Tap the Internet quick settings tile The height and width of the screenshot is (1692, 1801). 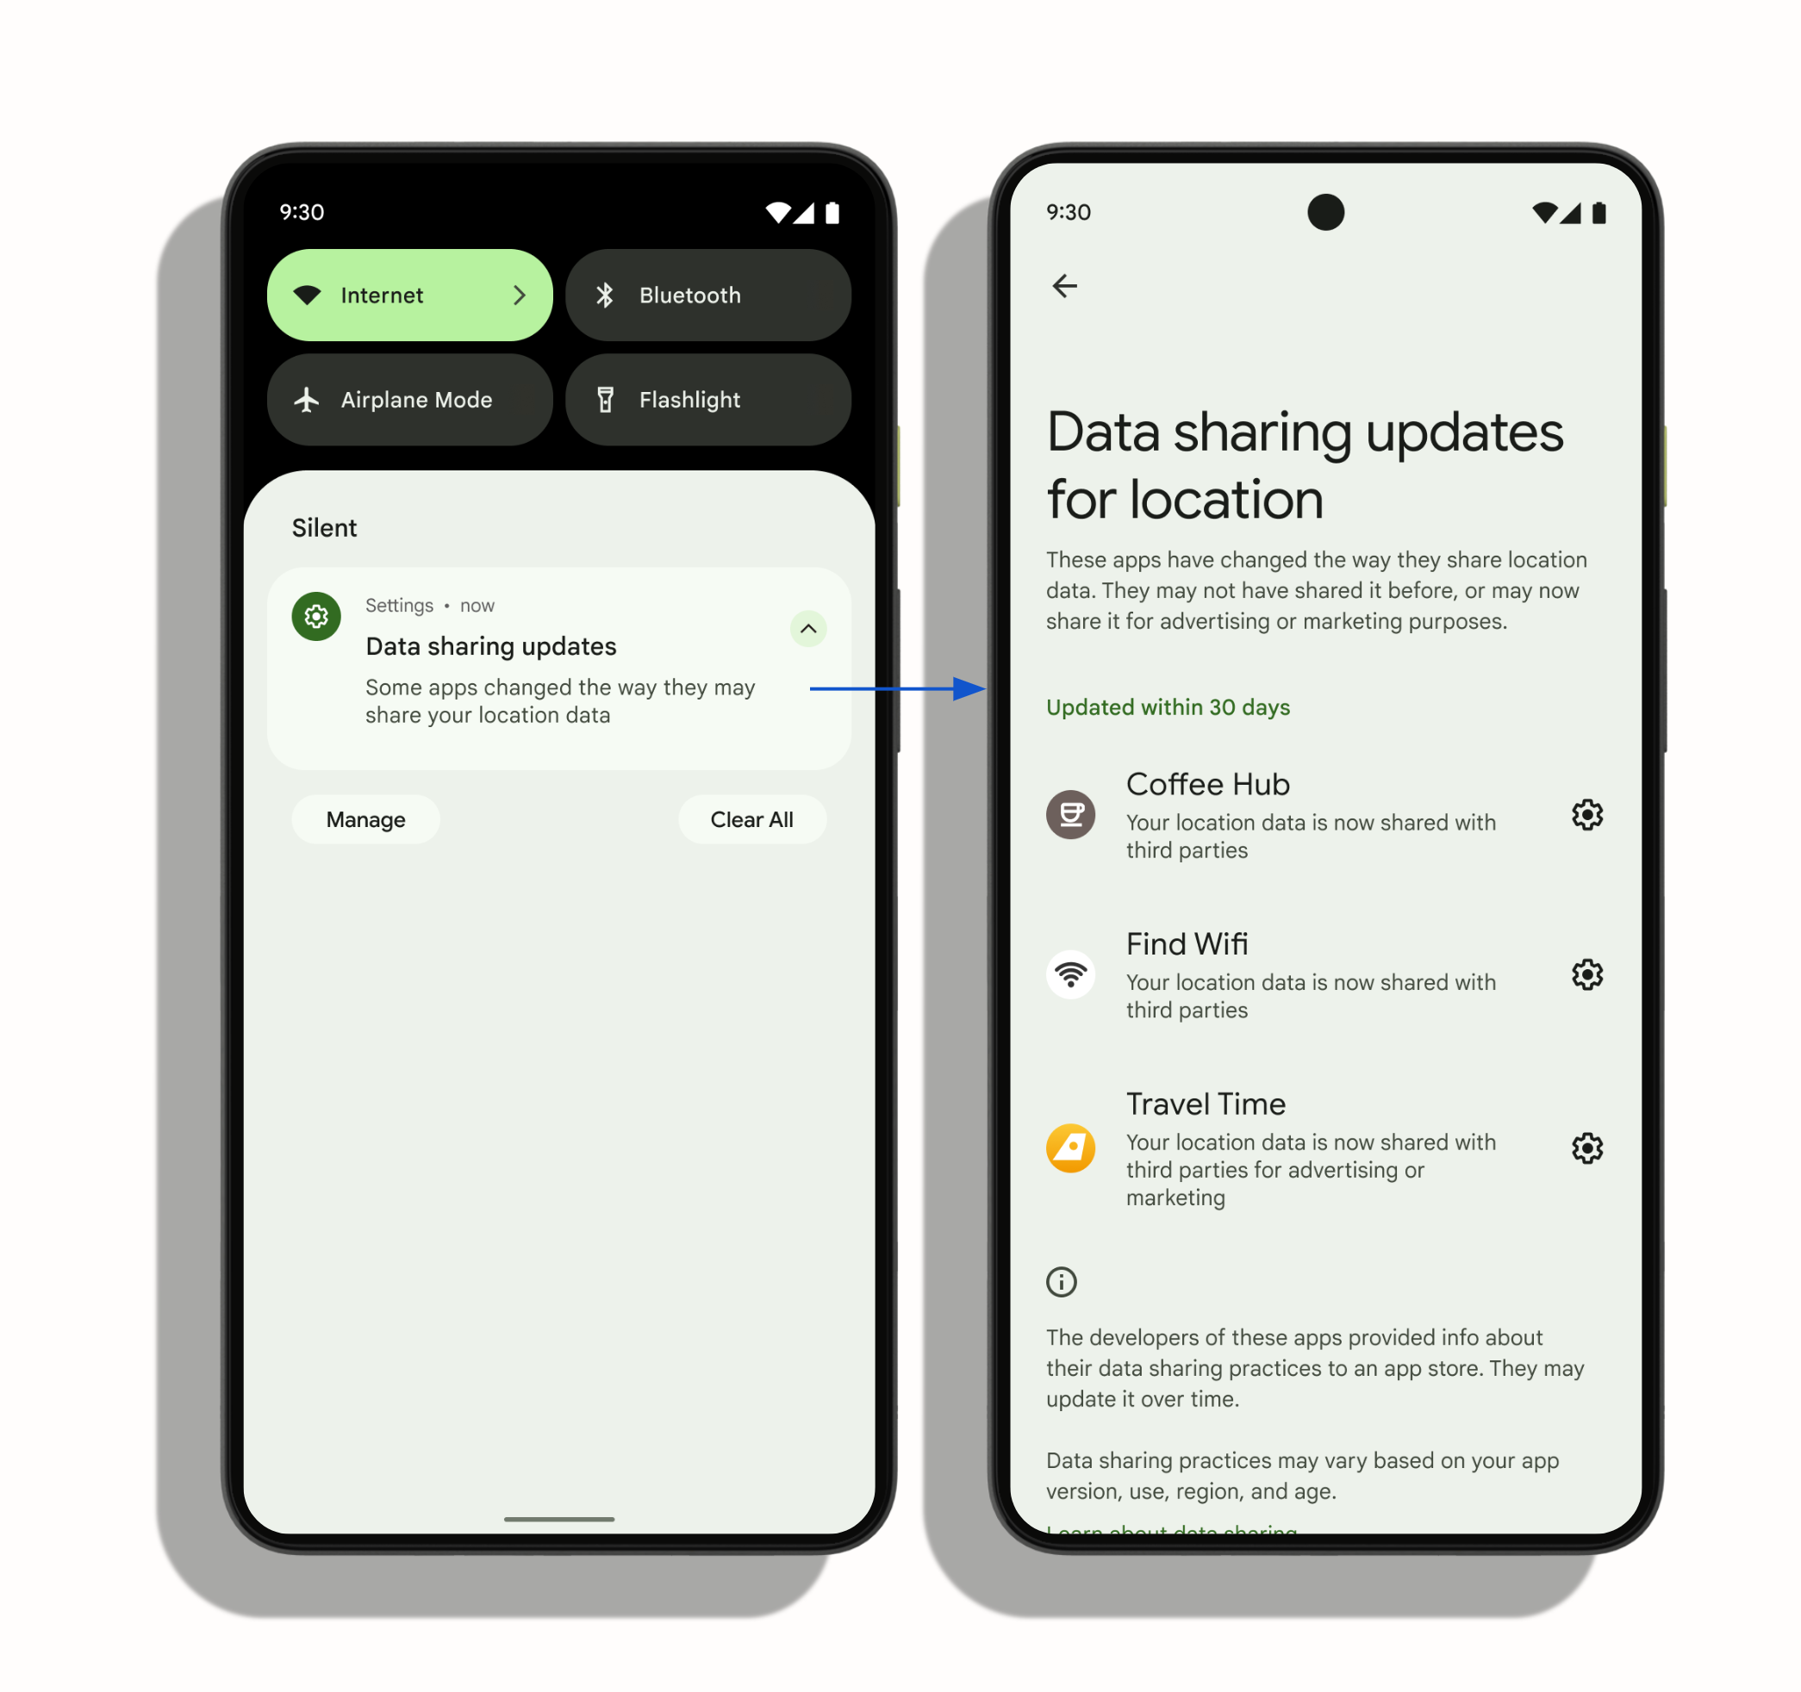[x=412, y=294]
